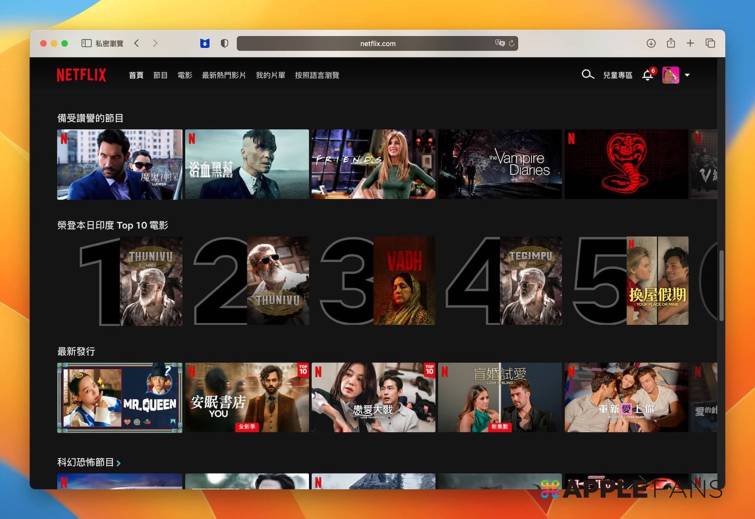Click the page vertical scrollbar
Screen dimensions: 755x519
pyautogui.click(x=721, y=285)
